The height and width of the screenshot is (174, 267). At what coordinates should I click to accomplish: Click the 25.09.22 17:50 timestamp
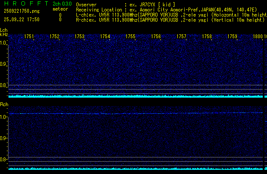click(21, 20)
